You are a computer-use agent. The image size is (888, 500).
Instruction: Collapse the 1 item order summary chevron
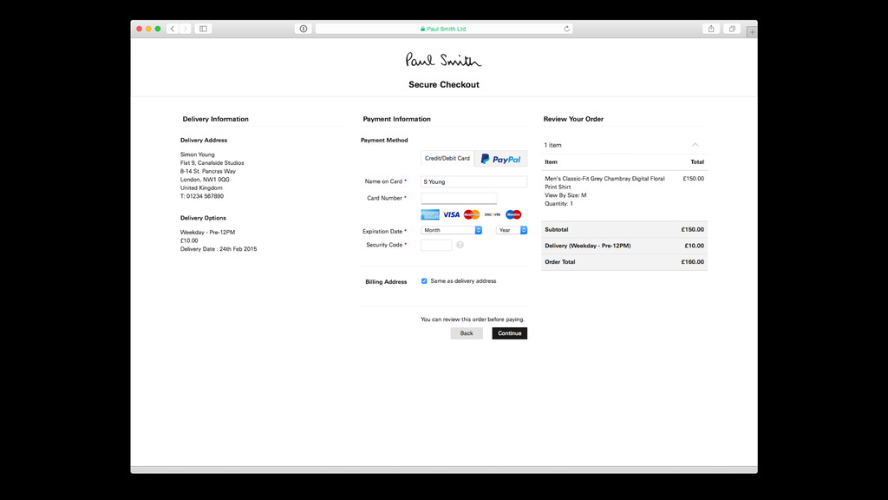pos(695,145)
